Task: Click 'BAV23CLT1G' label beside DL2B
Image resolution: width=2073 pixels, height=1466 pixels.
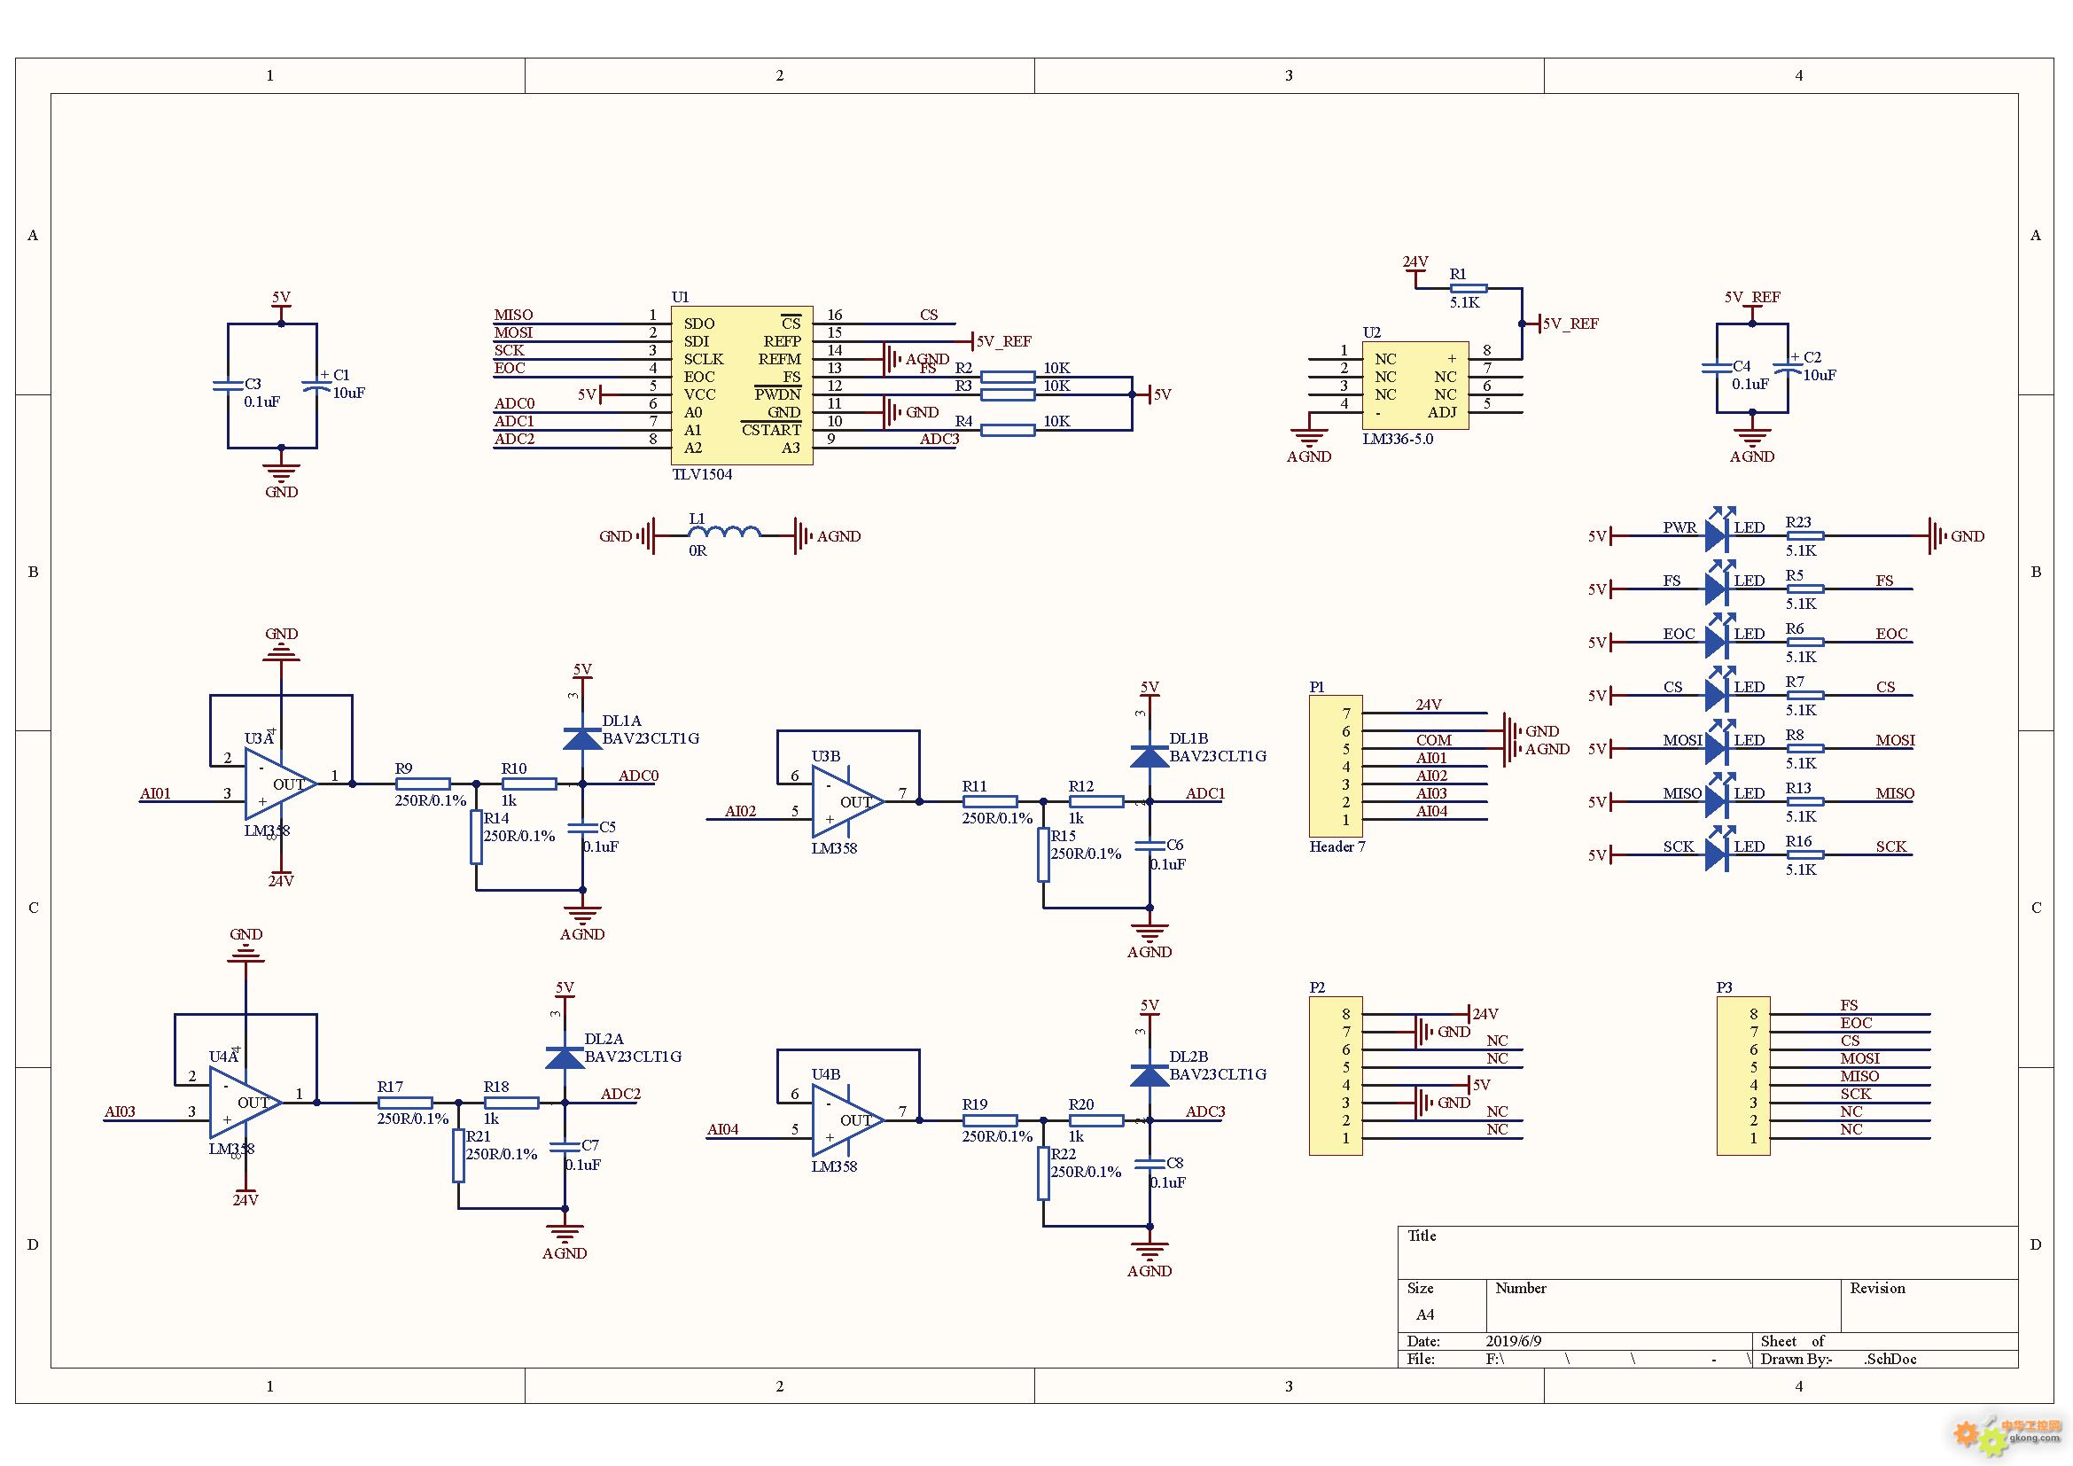Action: coord(1218,1074)
